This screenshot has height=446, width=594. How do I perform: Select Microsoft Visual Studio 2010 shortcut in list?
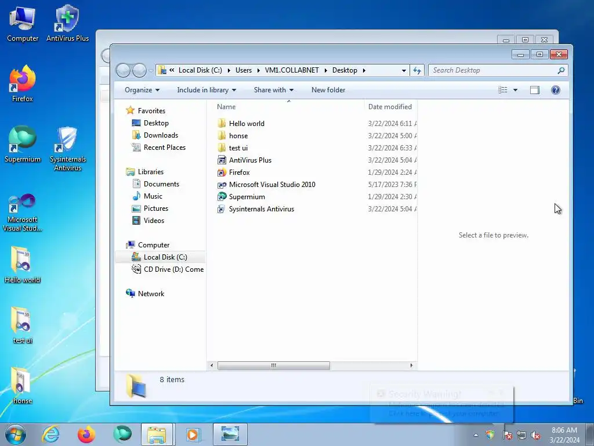click(272, 184)
